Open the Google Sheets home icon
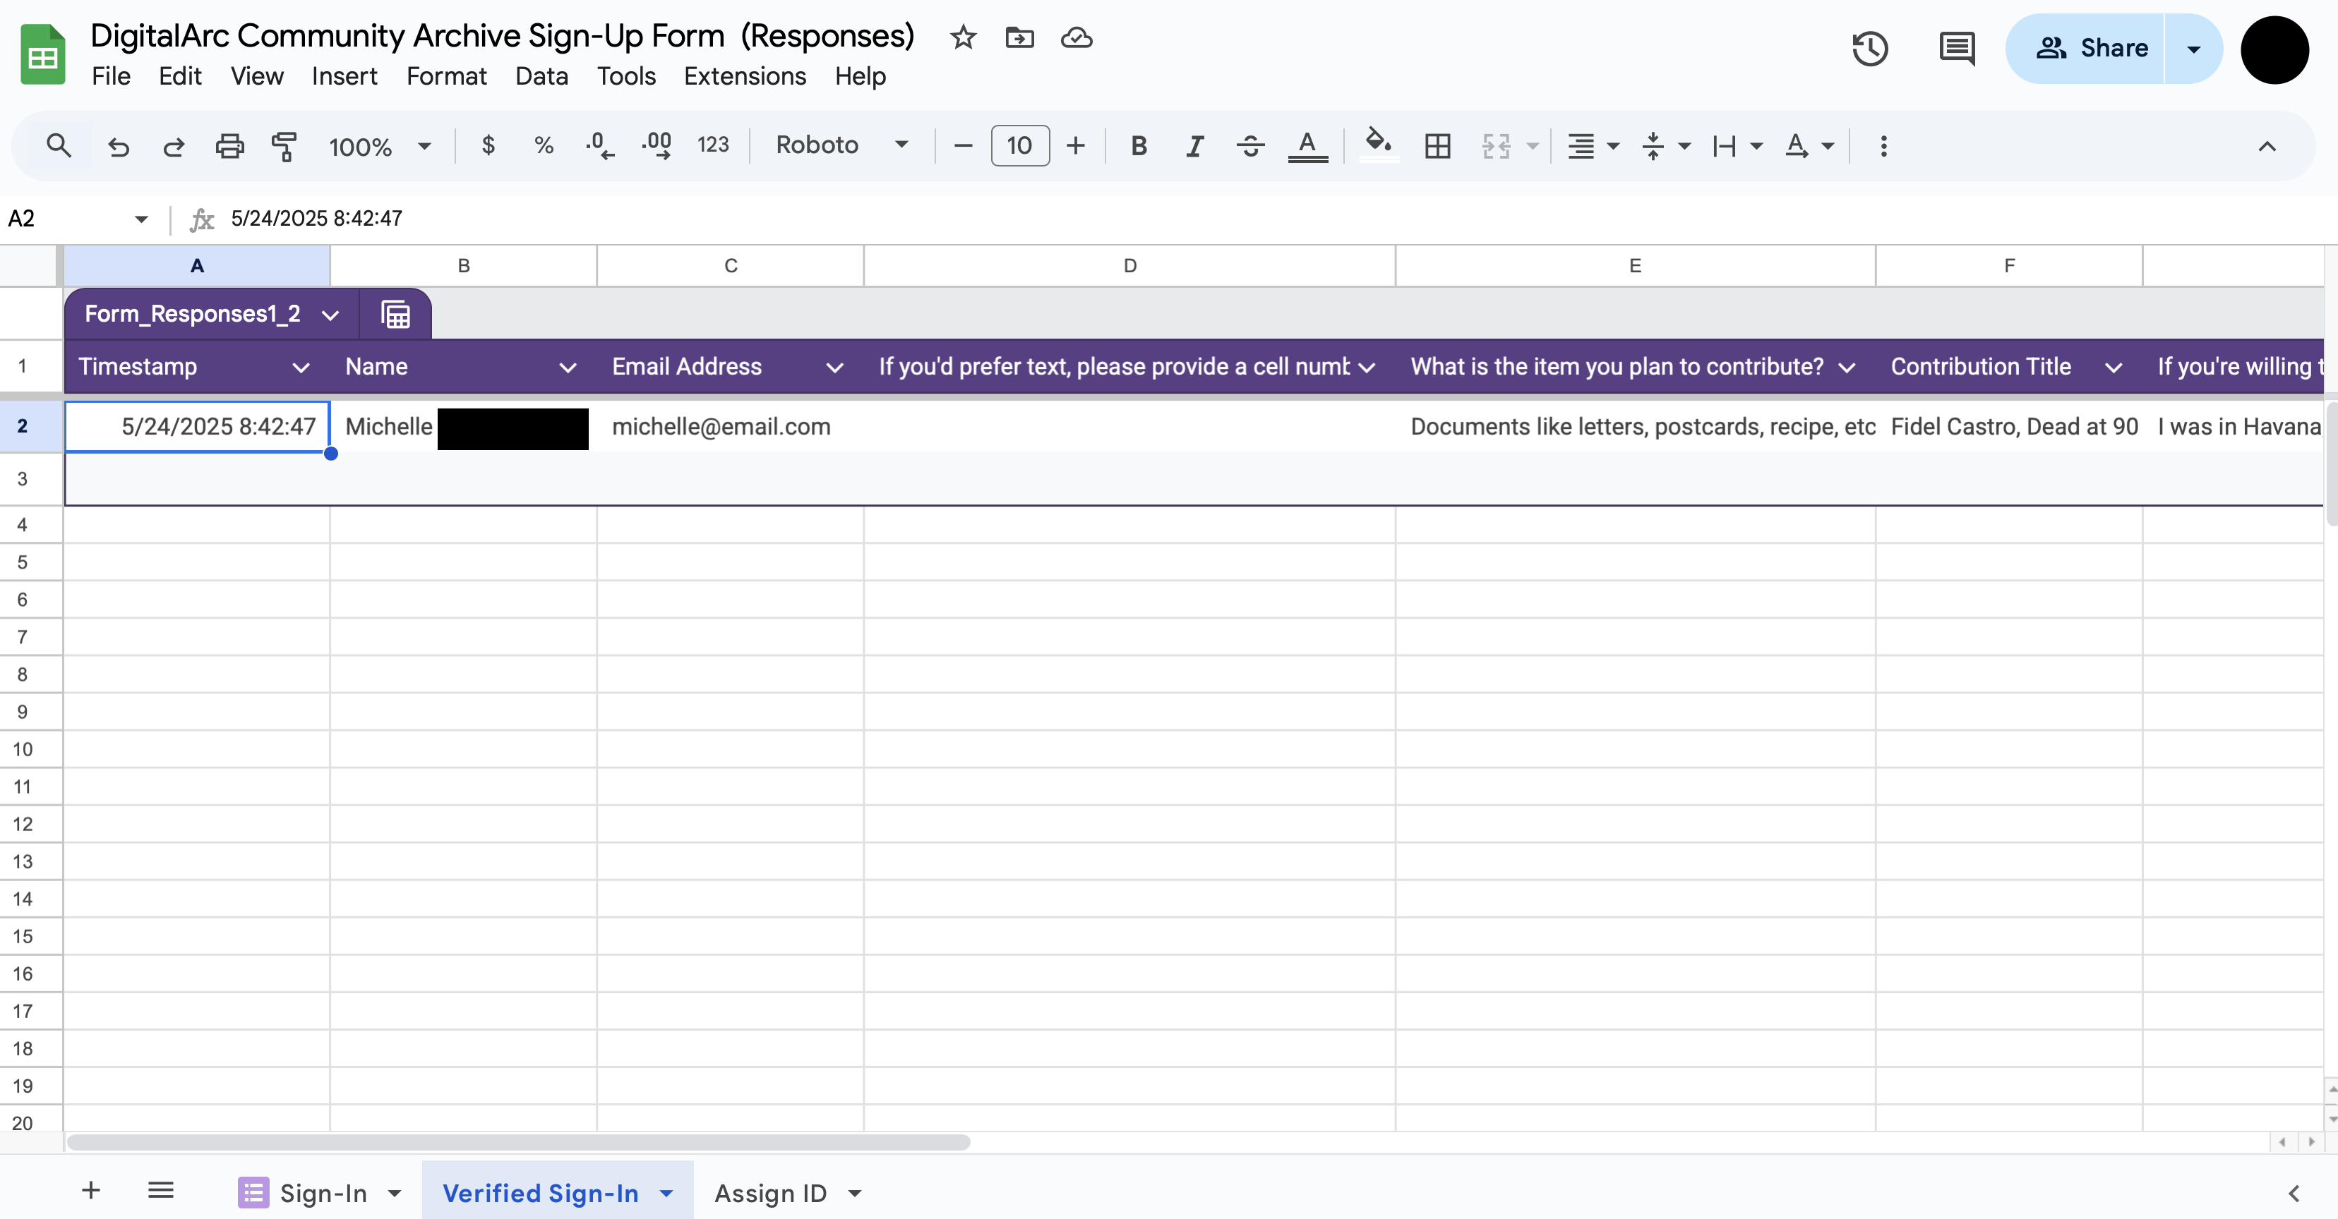2338x1219 pixels. pyautogui.click(x=42, y=55)
